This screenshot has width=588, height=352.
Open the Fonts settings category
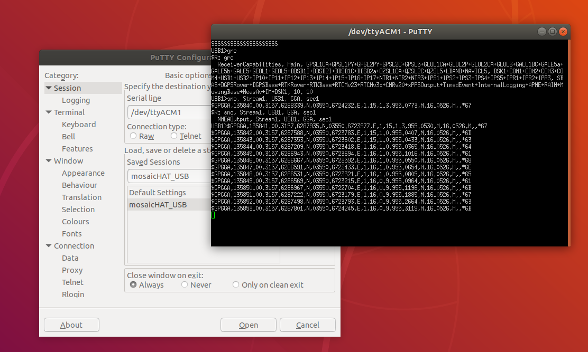tap(71, 234)
